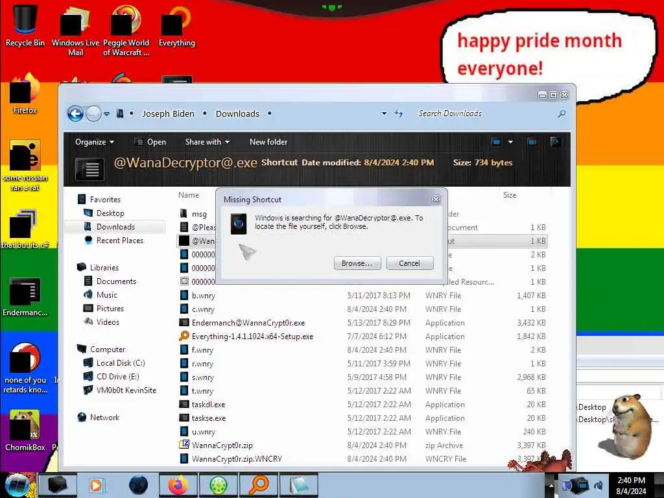Click Network in navigation pane

(x=104, y=417)
